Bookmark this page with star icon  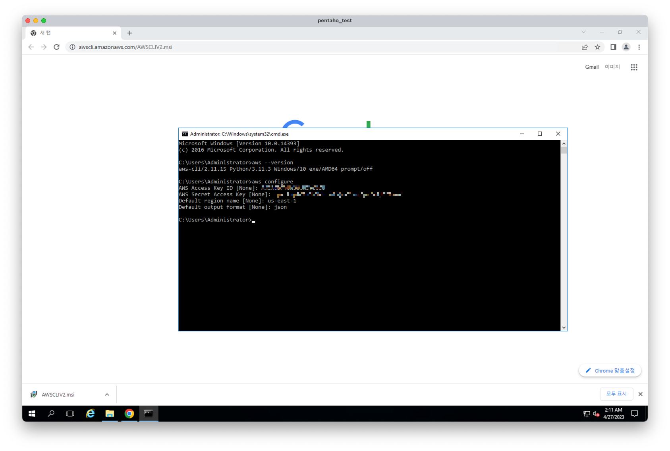tap(597, 47)
